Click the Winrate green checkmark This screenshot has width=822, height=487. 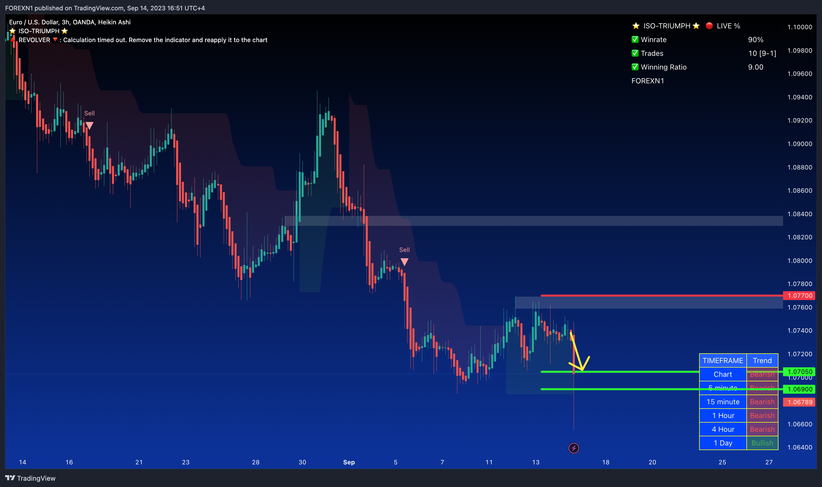635,40
